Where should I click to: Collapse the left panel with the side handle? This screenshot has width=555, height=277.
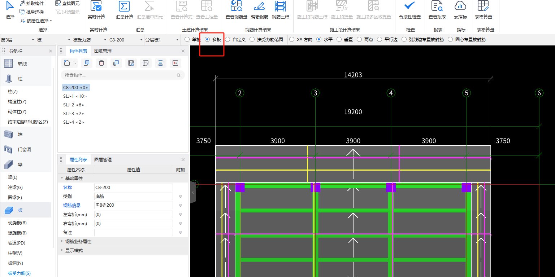pos(193,193)
